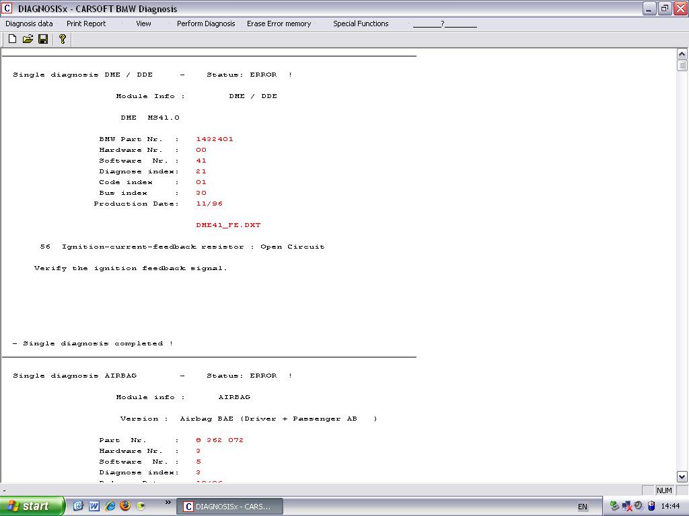Click the DME Hardware Nr. value 00
Viewport: 689px width, 516px height.
click(201, 150)
